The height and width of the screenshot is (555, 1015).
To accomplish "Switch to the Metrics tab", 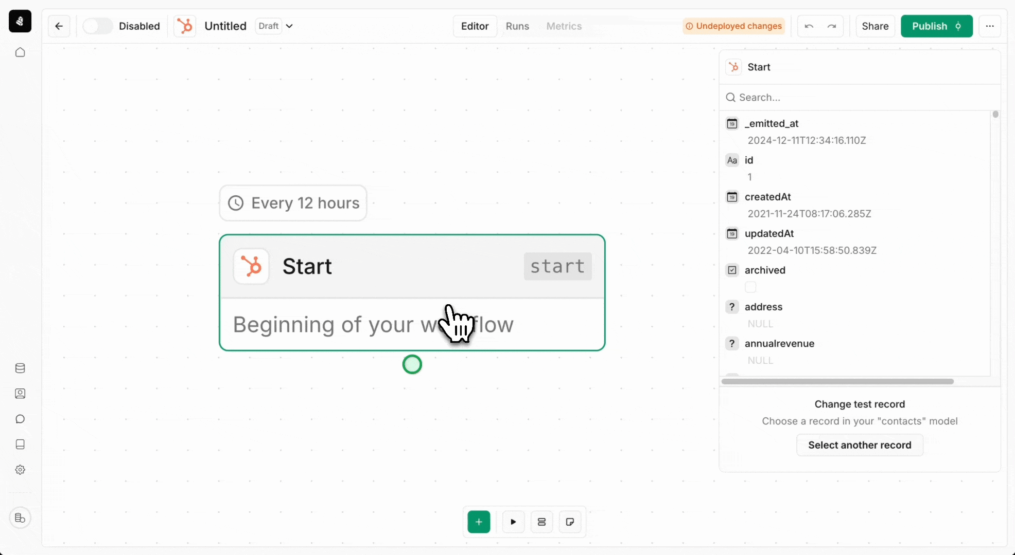I will coord(564,26).
